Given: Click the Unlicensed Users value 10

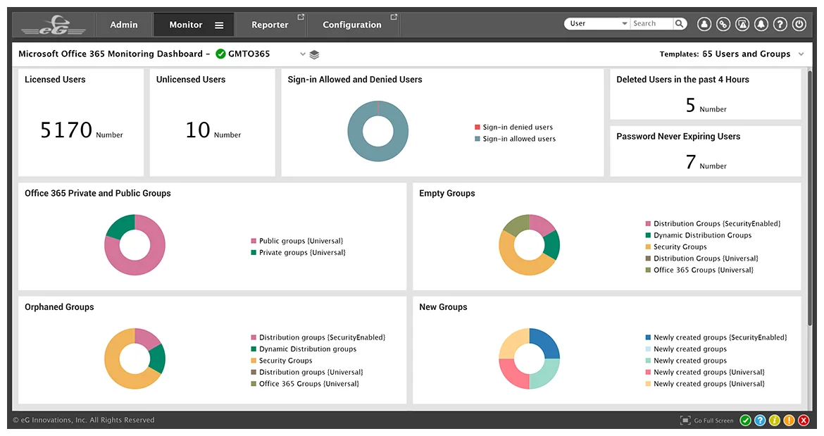Looking at the screenshot, I should click(198, 130).
